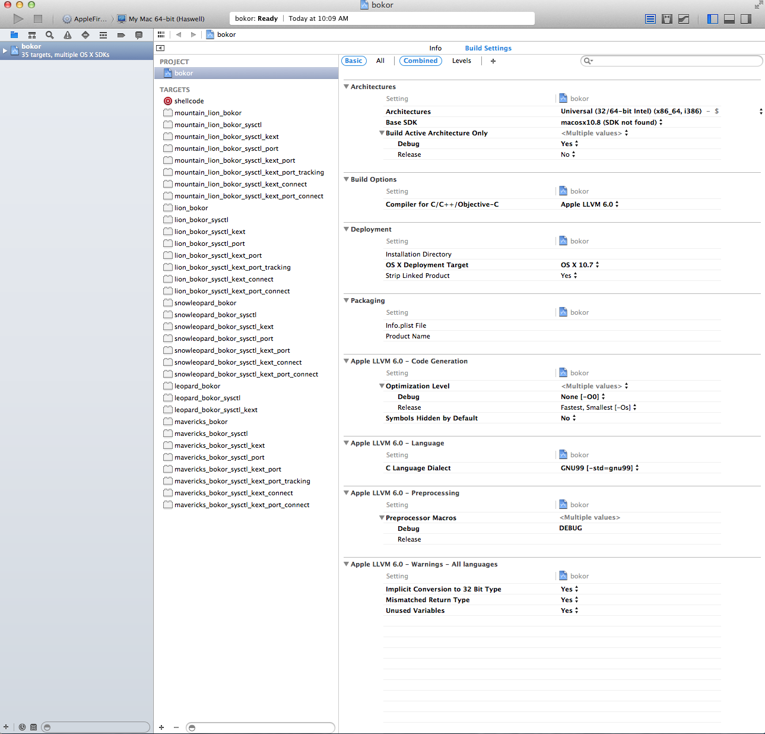This screenshot has height=734, width=765.
Task: Filter navigator by recent files
Action: click(22, 727)
